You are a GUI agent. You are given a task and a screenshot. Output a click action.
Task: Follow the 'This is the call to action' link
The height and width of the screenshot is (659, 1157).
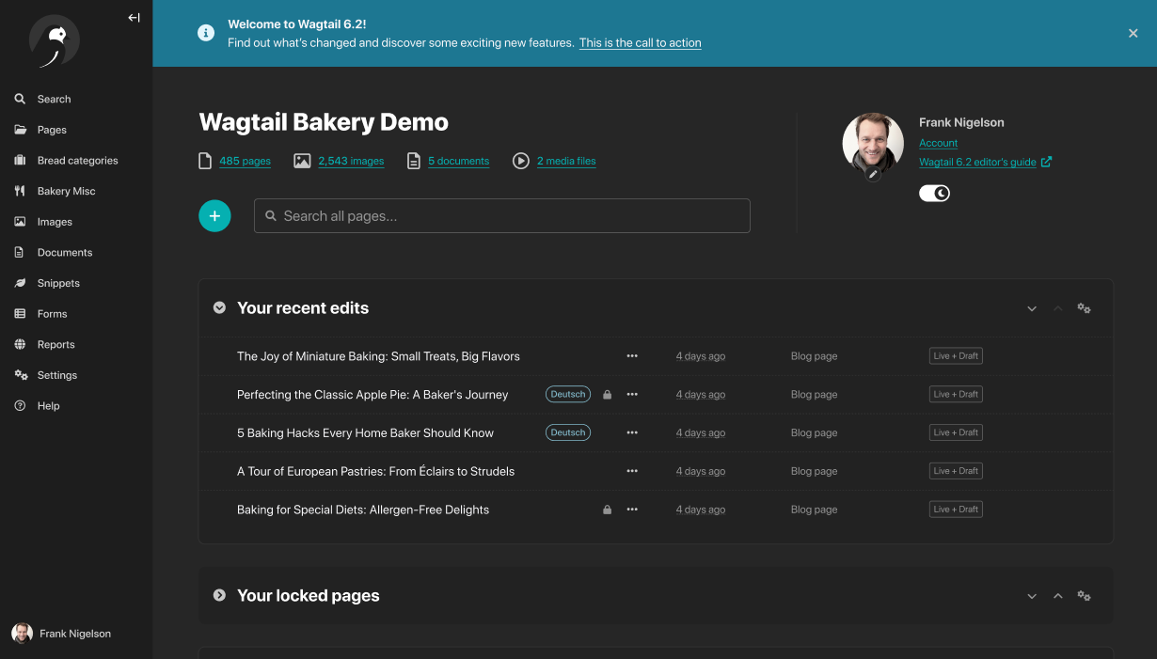point(640,42)
